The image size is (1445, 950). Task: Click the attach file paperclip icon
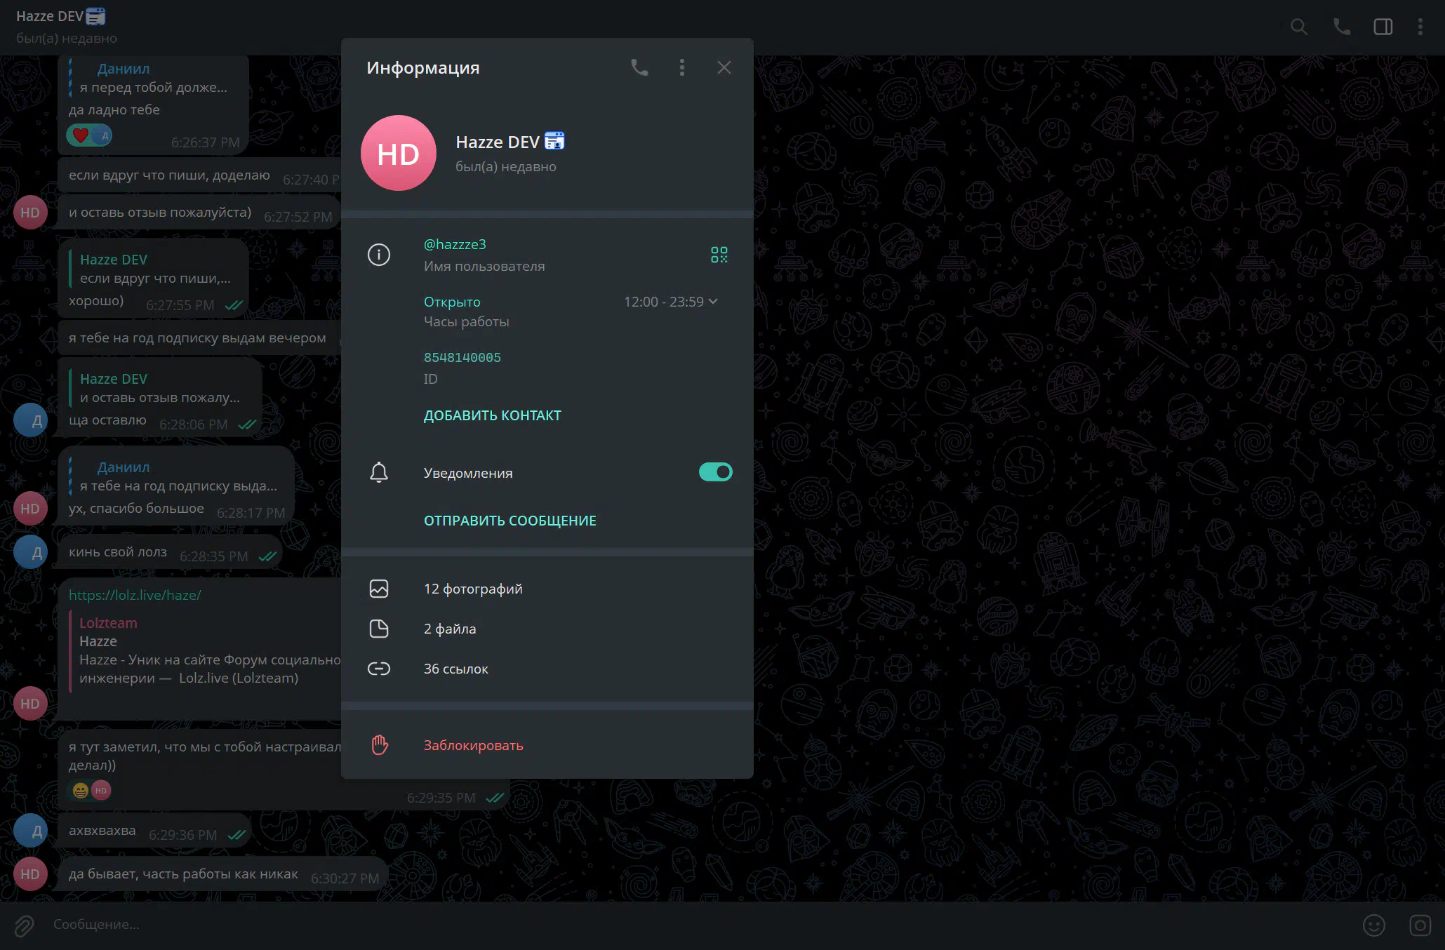point(24,925)
